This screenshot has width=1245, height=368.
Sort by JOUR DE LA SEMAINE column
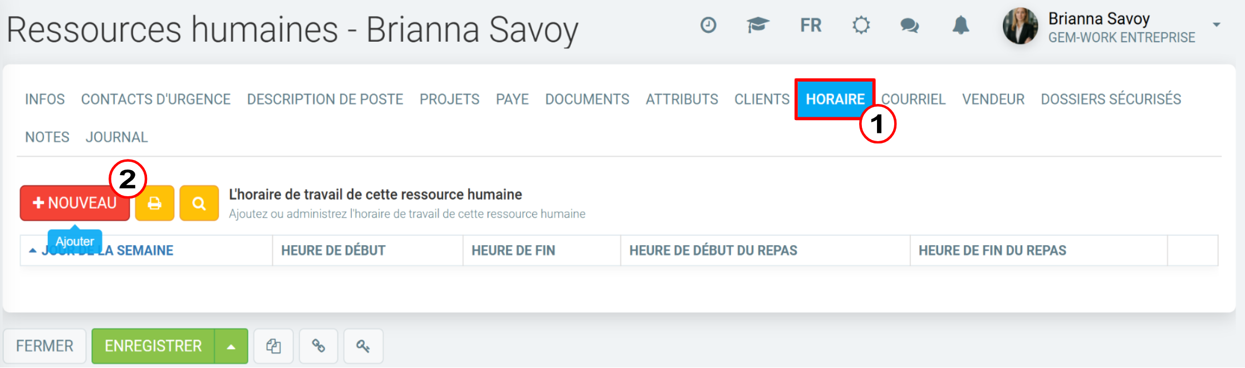click(146, 251)
